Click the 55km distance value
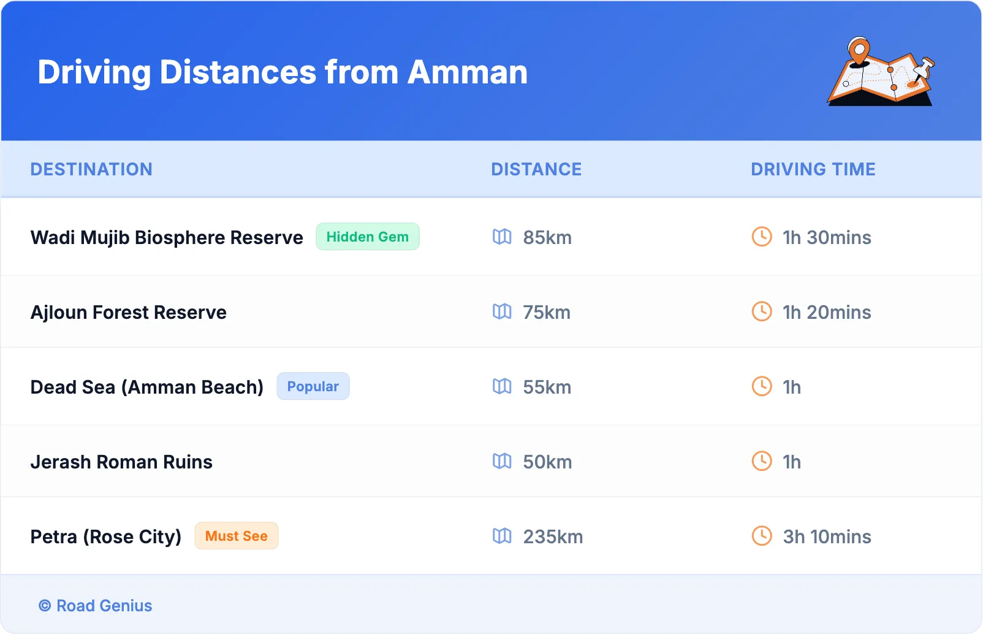 click(x=547, y=387)
